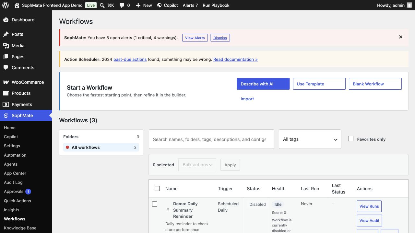Focus the workflow search input field
The width and height of the screenshot is (415, 233).
[211, 139]
